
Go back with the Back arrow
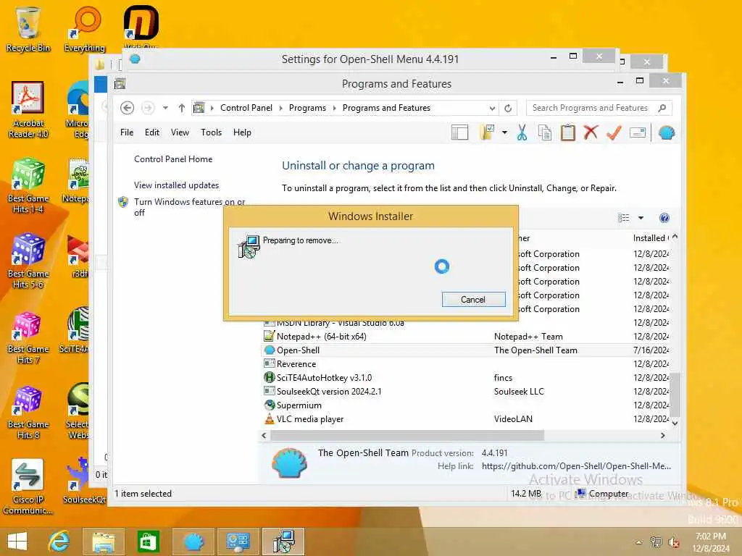(x=127, y=108)
